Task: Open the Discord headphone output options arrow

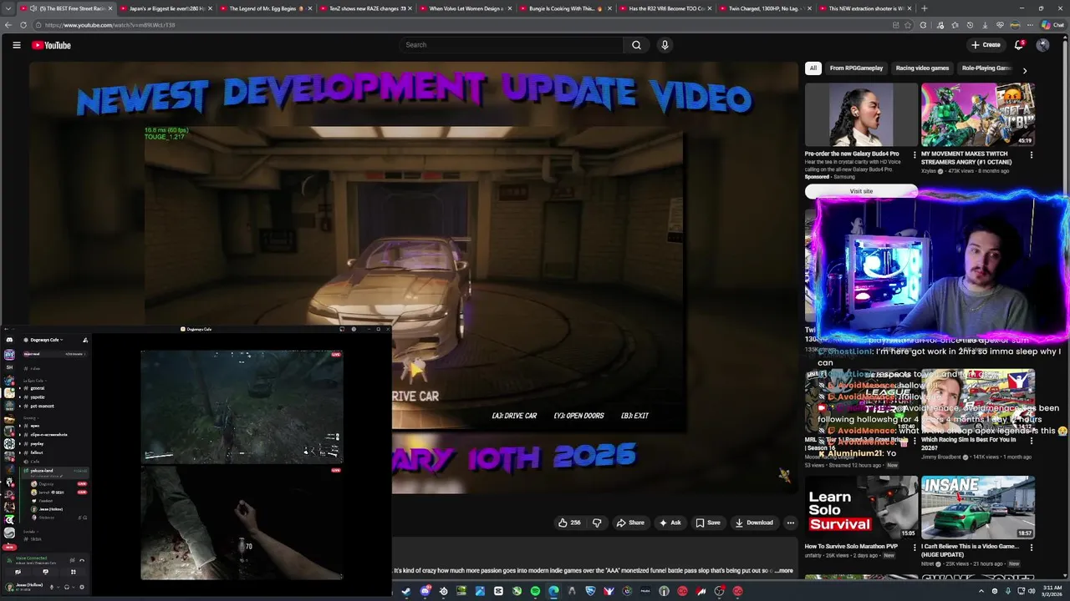Action: (74, 587)
